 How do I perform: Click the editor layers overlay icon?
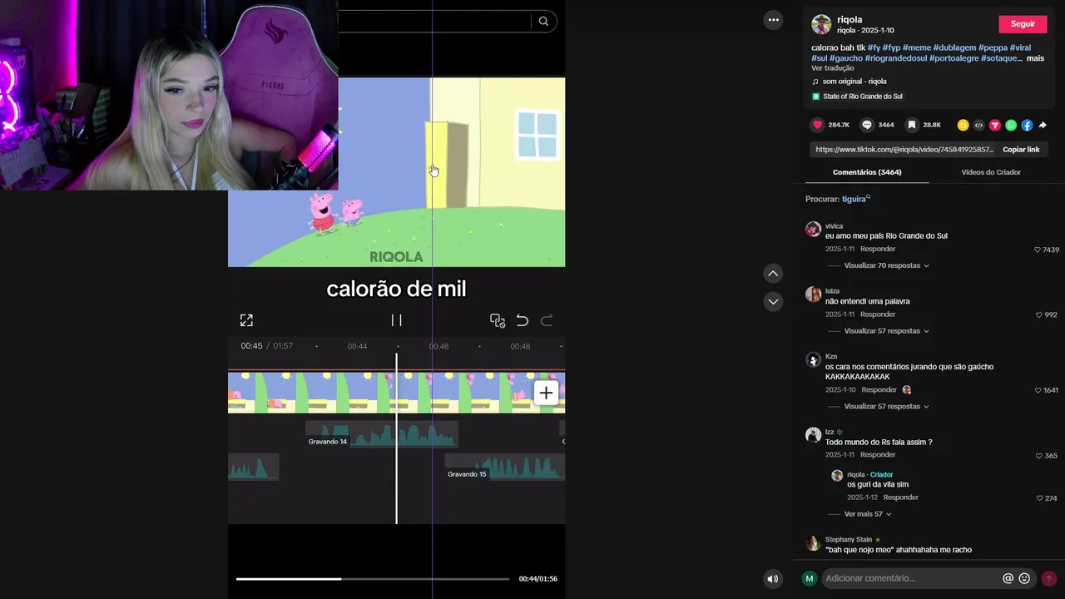click(498, 320)
